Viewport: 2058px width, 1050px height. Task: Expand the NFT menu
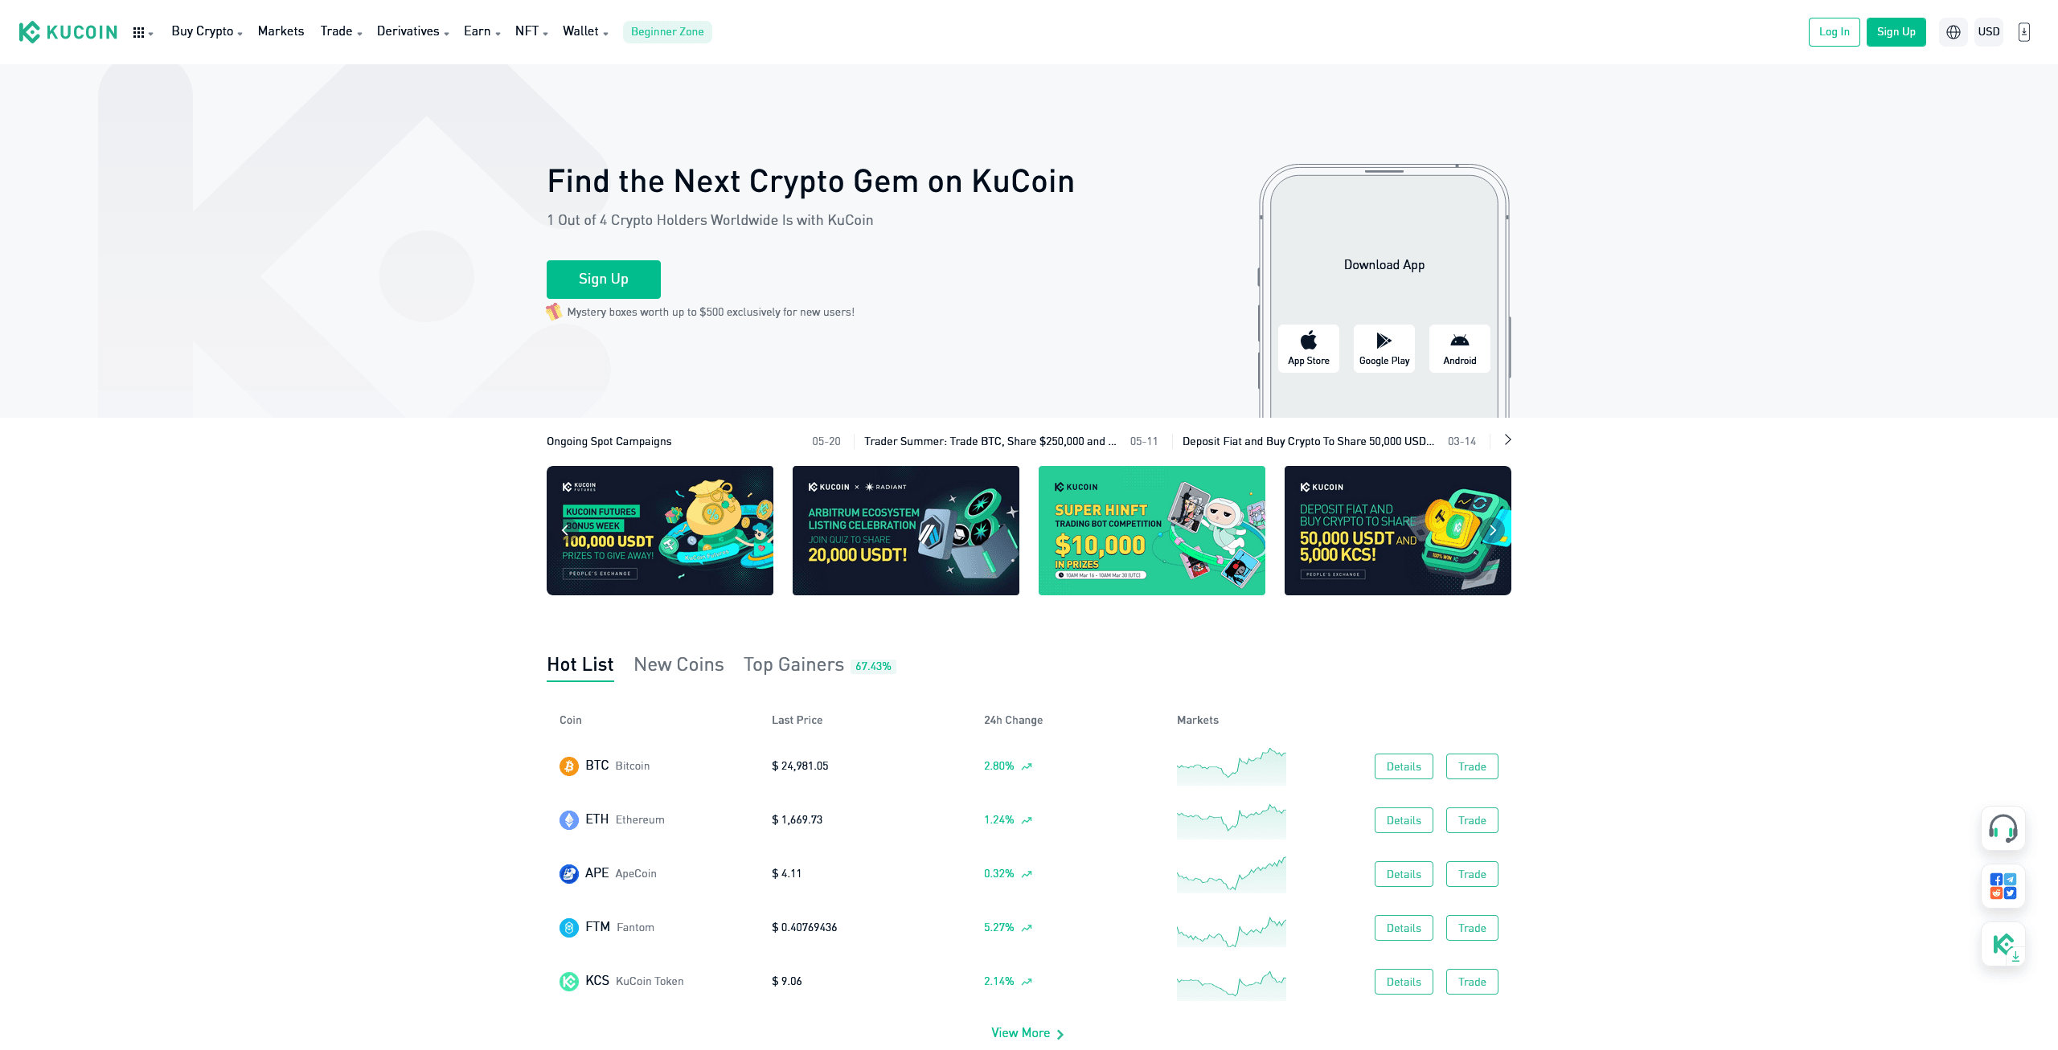pyautogui.click(x=531, y=31)
